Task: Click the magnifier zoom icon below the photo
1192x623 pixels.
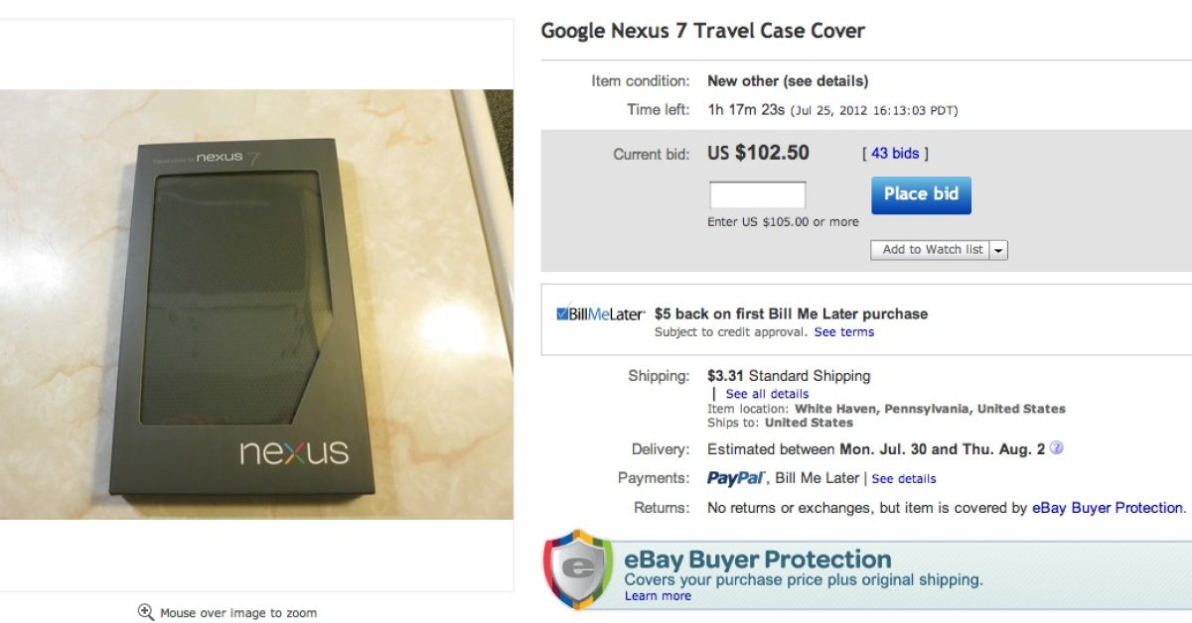Action: pyautogui.click(x=146, y=612)
